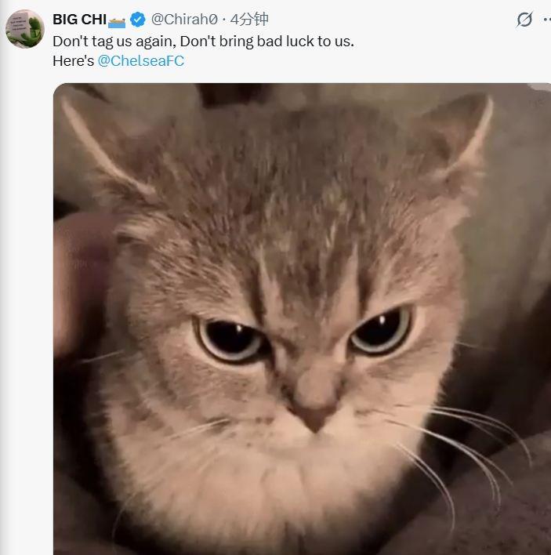Click the blue verified checkmark badge
The width and height of the screenshot is (551, 555).
[x=137, y=20]
